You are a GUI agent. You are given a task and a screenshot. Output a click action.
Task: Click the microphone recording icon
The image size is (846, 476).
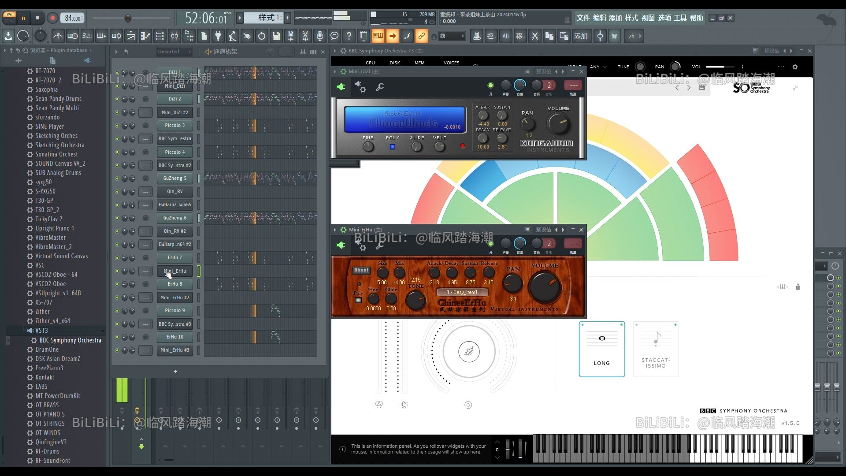(320, 36)
